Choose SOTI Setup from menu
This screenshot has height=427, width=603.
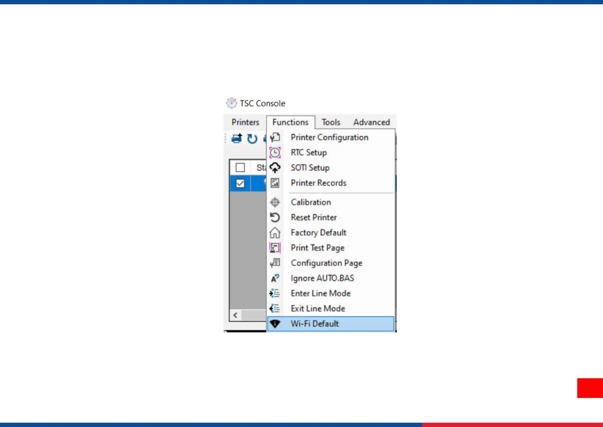331,168
